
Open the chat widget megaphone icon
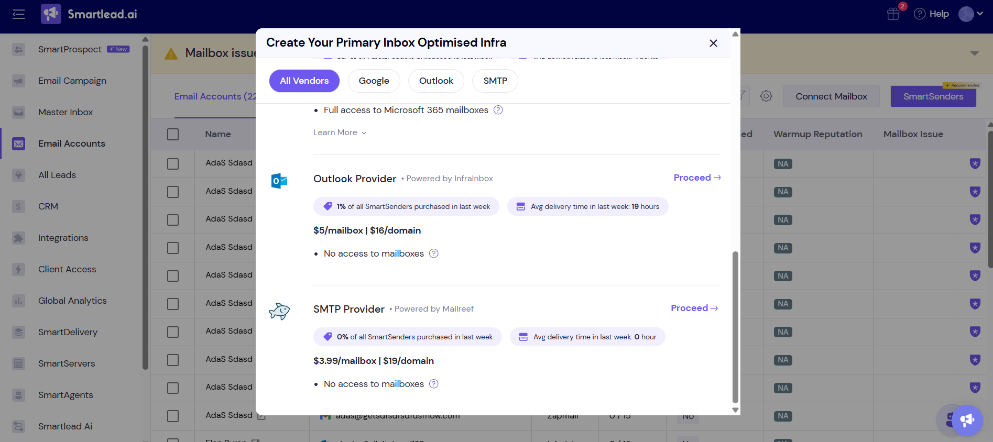[967, 420]
